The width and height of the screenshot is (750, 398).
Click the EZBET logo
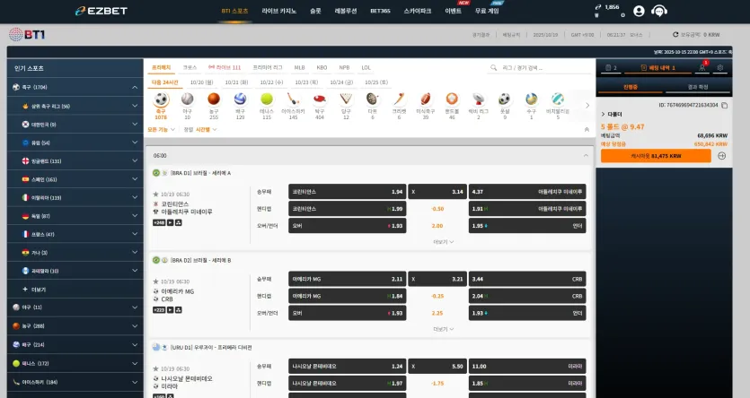coord(101,11)
